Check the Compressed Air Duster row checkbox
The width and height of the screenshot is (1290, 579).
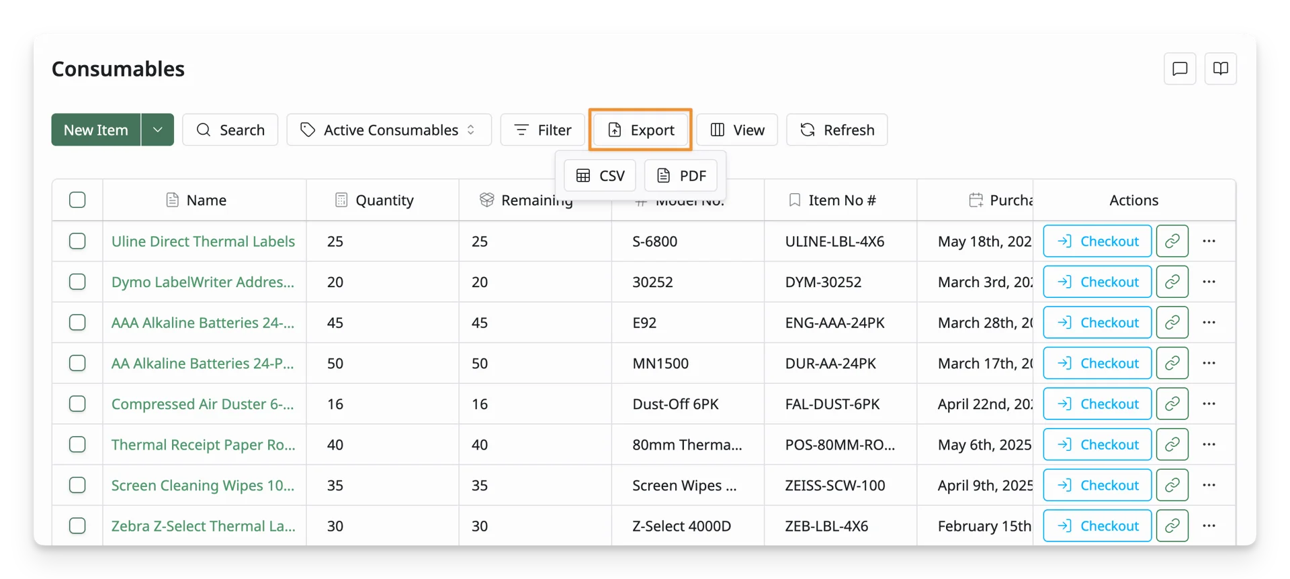(x=77, y=404)
